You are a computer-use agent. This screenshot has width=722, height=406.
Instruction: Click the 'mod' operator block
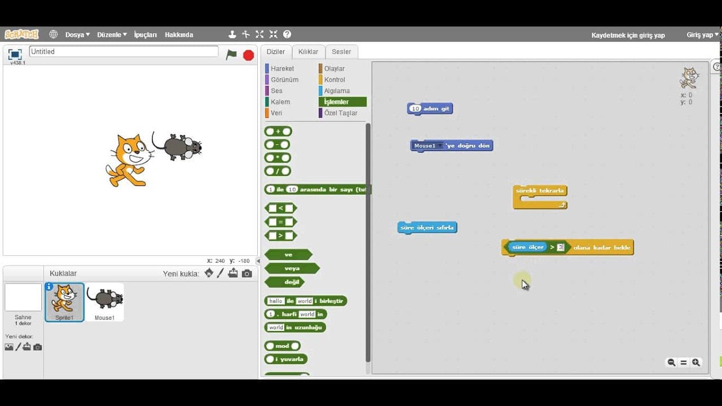tap(282, 346)
